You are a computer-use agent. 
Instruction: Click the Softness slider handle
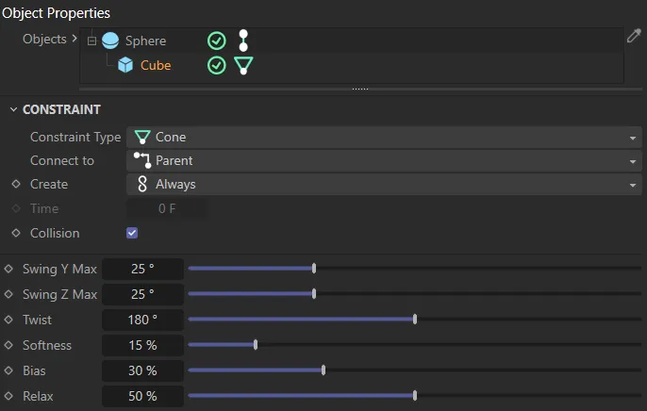(256, 345)
